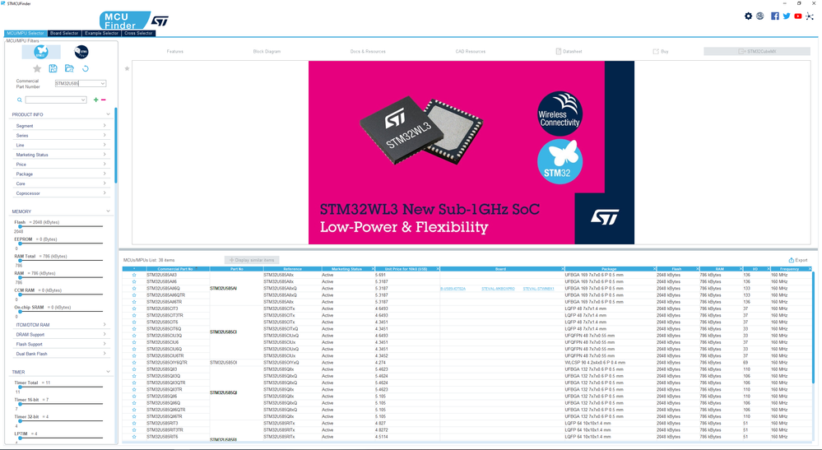Switch to the Cross Selector tab
The height and width of the screenshot is (450, 822).
pyautogui.click(x=138, y=33)
